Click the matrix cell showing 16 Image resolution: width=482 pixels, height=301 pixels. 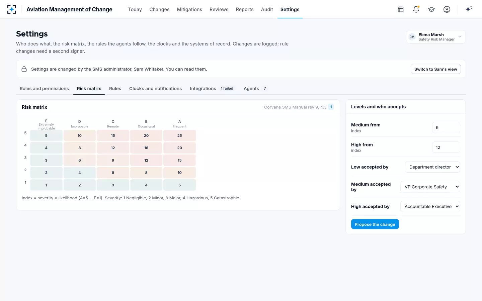point(146,148)
